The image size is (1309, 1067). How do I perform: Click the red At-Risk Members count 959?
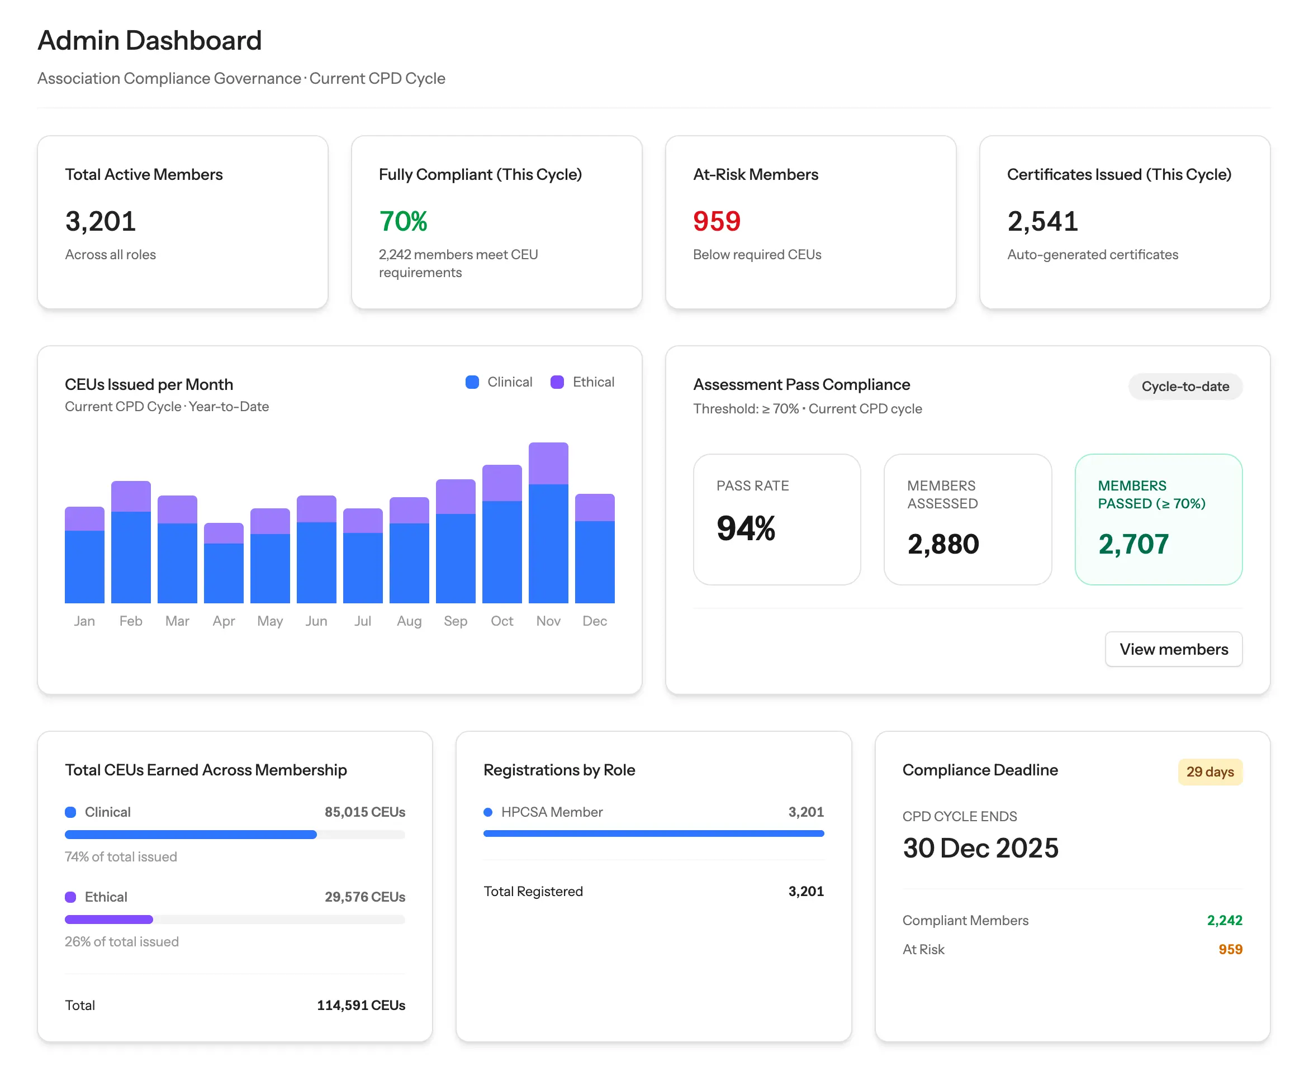point(717,221)
